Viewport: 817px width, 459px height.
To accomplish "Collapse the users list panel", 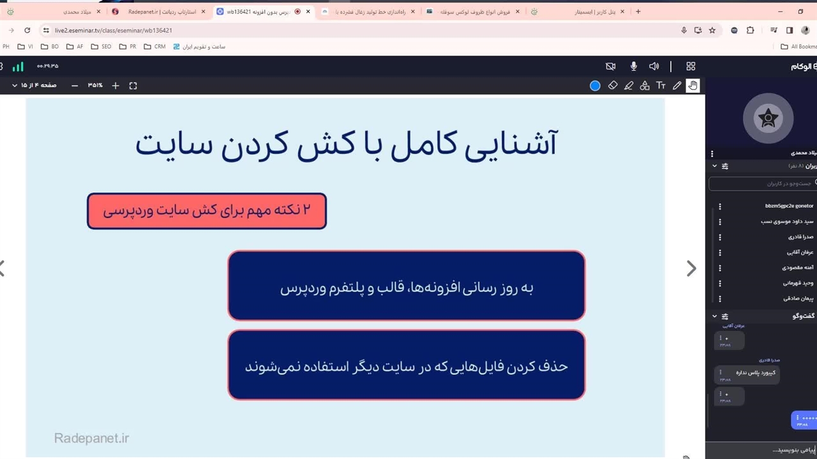I will 714,166.
